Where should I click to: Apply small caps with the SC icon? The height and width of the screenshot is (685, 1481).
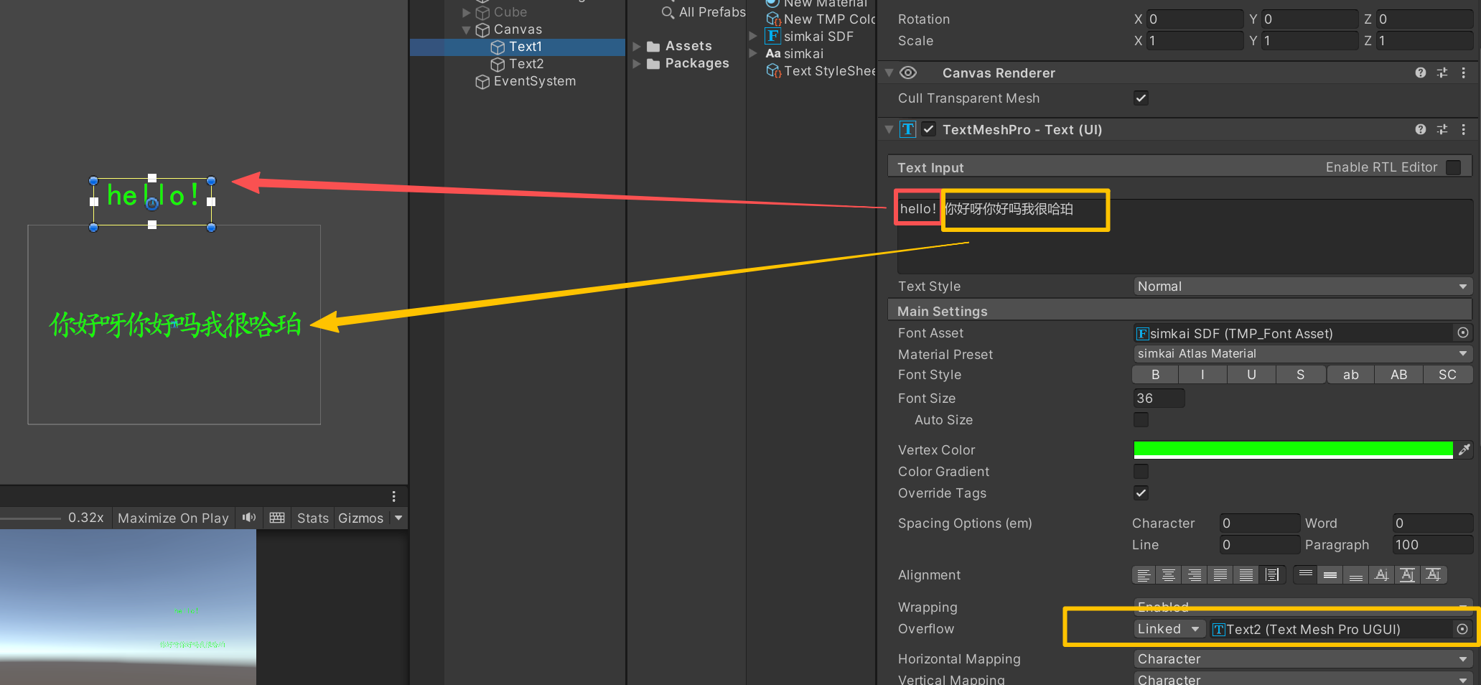tap(1447, 374)
